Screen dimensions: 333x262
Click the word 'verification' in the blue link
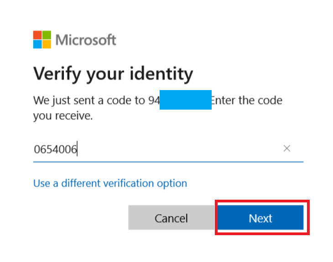[129, 183]
